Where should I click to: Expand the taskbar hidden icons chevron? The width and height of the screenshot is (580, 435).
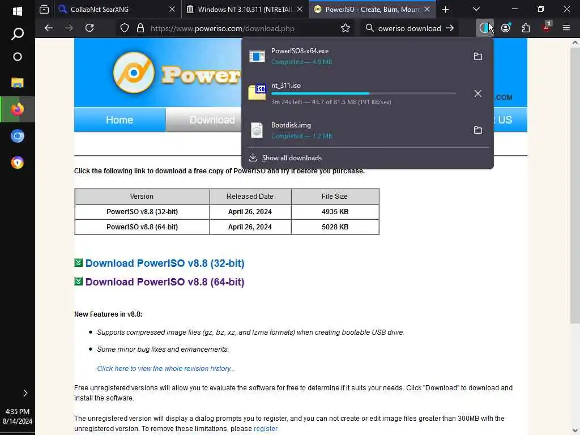25,393
